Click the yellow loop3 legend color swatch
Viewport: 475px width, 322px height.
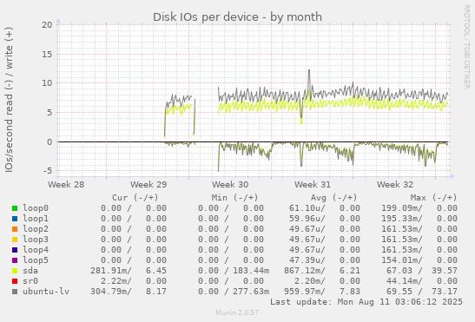pos(15,240)
